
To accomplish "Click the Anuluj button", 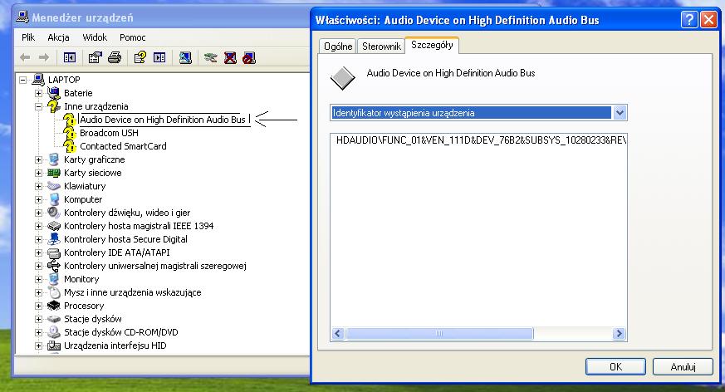I will (683, 366).
